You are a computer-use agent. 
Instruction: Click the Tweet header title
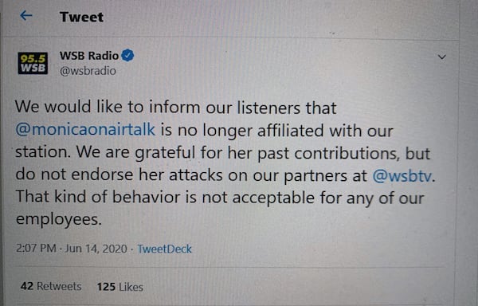click(x=81, y=17)
